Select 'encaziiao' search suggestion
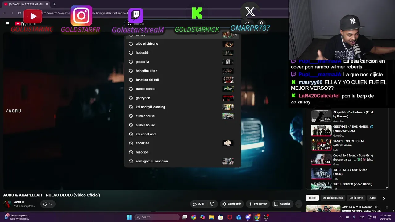395x222 pixels. [x=182, y=143]
